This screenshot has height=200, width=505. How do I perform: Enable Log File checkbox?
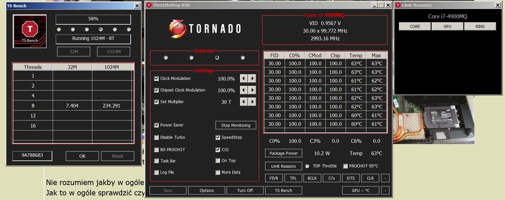pyautogui.click(x=156, y=172)
